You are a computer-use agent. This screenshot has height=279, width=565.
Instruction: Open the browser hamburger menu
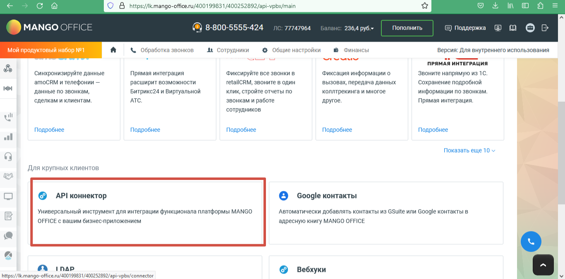[x=556, y=6]
